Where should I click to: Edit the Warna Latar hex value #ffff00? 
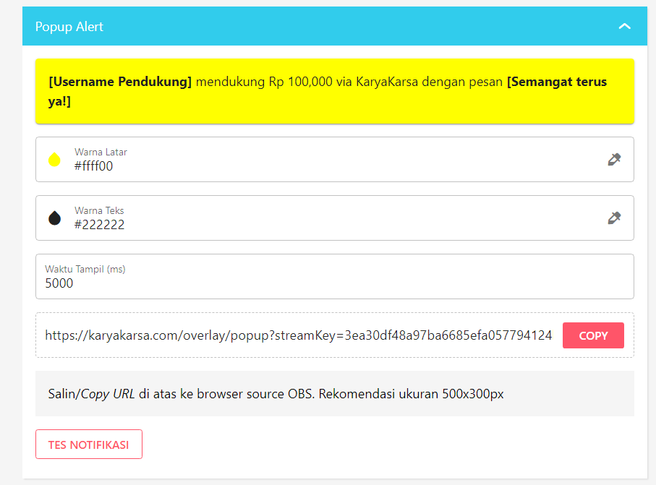[93, 166]
